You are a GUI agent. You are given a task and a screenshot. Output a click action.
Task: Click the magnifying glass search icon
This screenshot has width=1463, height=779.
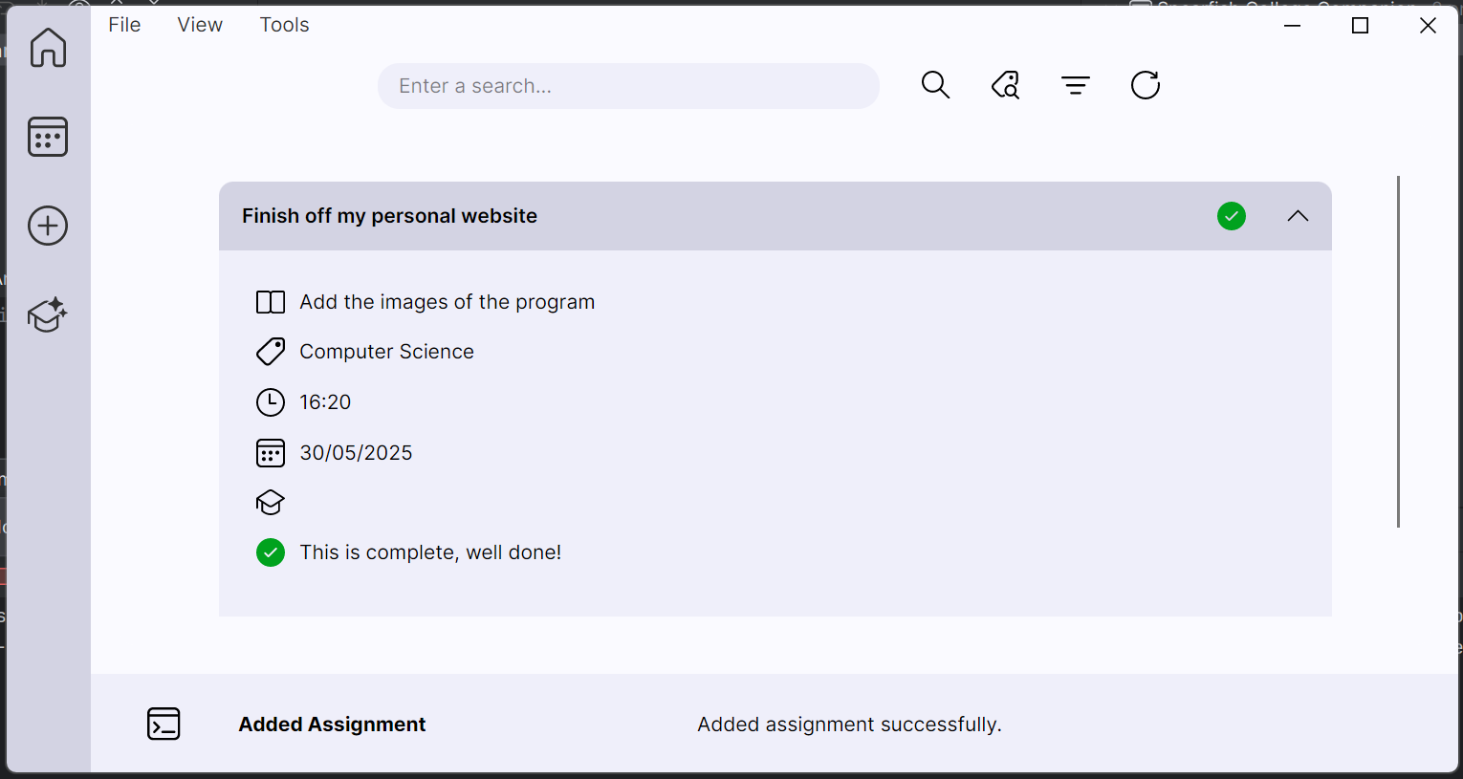point(935,85)
